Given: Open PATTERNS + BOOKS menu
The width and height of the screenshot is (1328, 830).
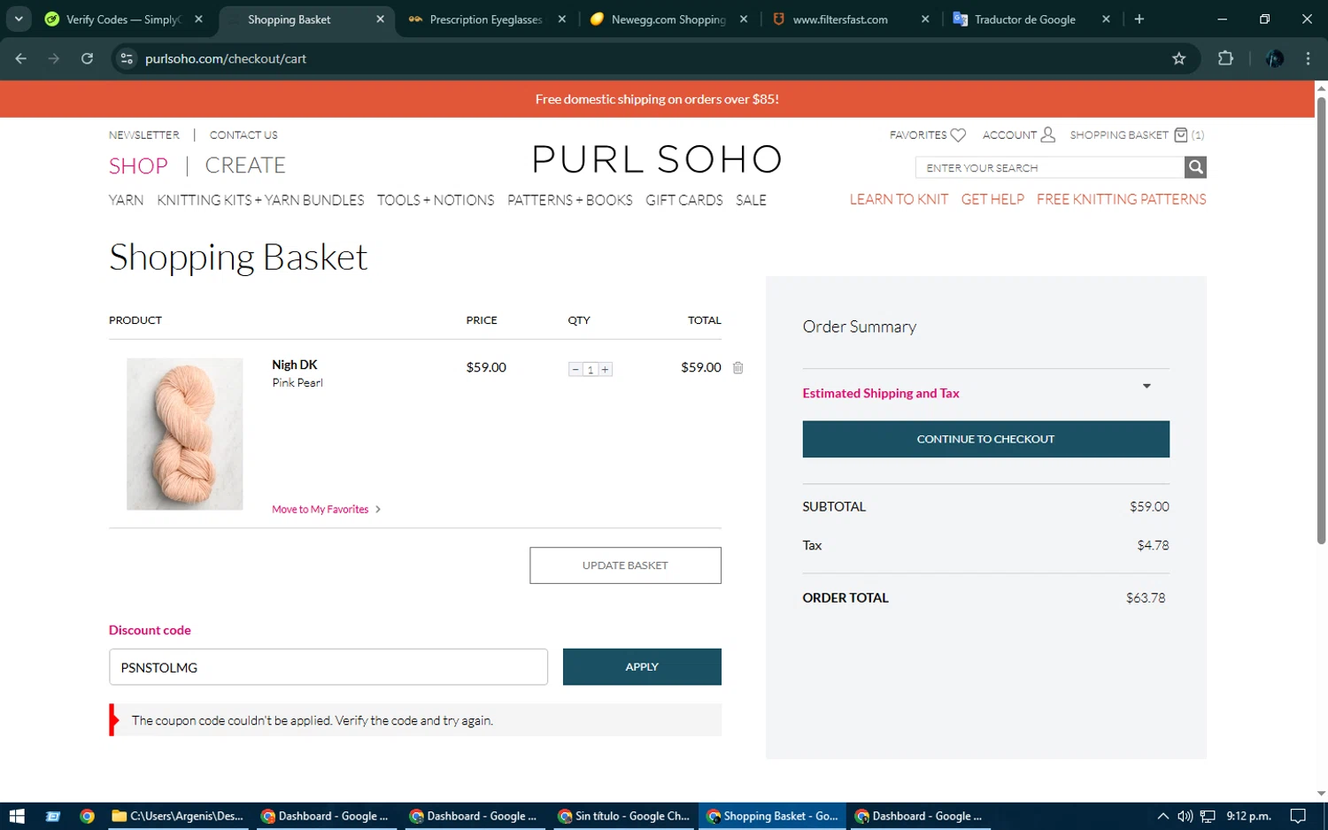Looking at the screenshot, I should pyautogui.click(x=570, y=200).
